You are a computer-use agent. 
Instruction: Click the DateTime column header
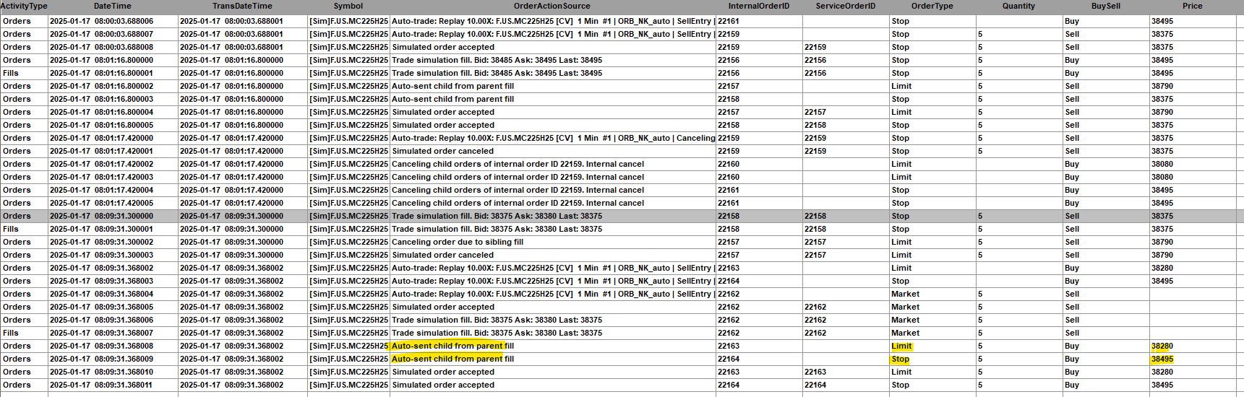point(113,6)
